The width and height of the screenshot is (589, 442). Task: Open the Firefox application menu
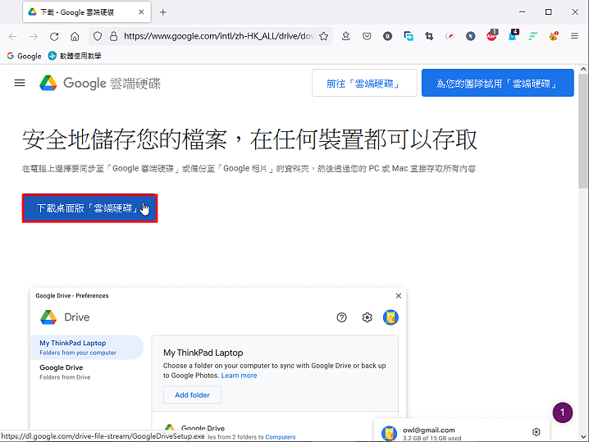pos(574,36)
